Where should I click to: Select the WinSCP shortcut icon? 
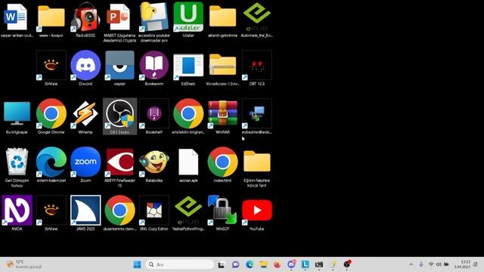(x=222, y=210)
